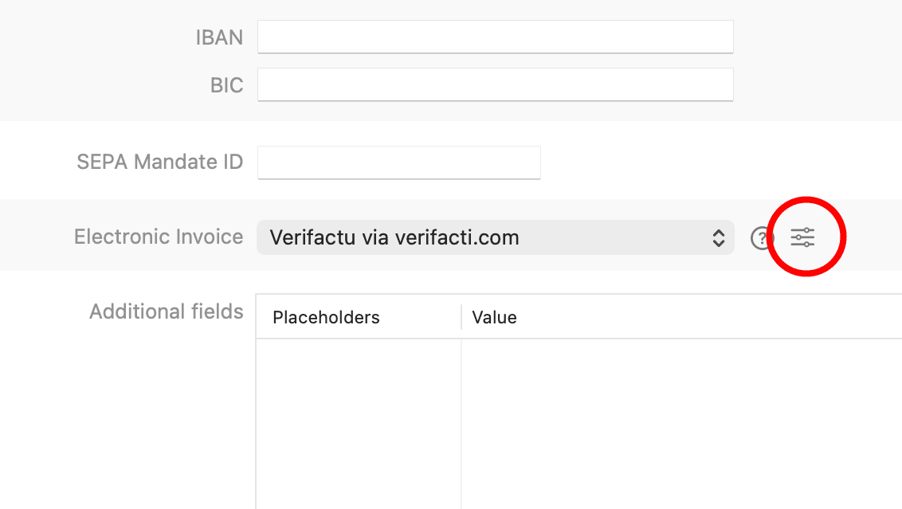Click inside the IBAN input field
The width and height of the screenshot is (902, 509).
point(494,37)
